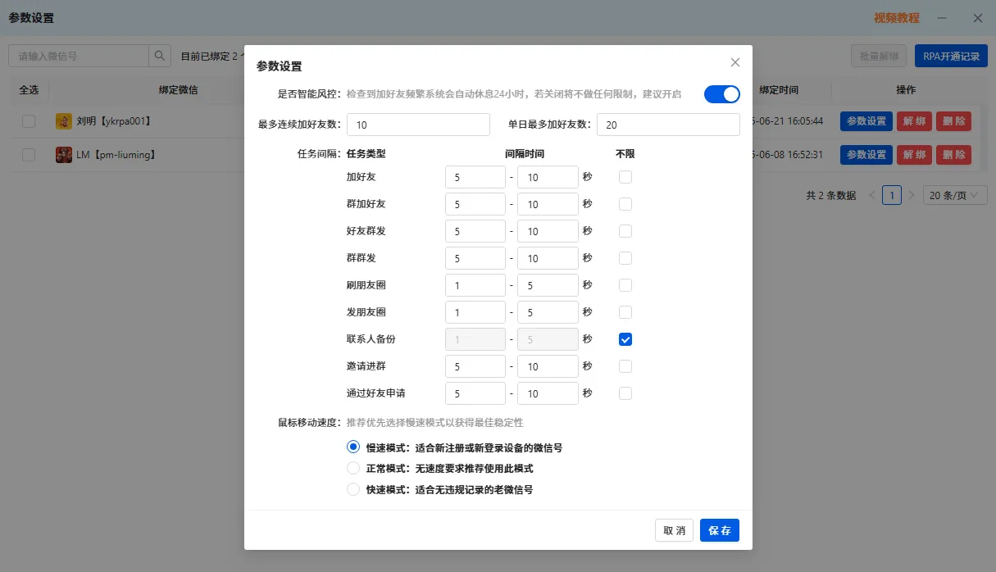Screen dimensions: 996x572
Task: Check the checkbox beside 刘明【ykrpa001】
Action: (x=29, y=120)
